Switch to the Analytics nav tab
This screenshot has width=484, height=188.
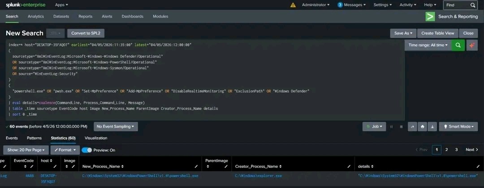(36, 17)
